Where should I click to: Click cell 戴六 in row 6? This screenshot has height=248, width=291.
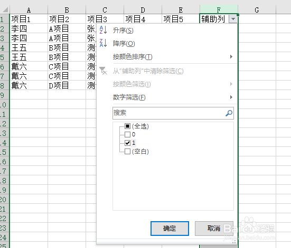click(x=29, y=66)
